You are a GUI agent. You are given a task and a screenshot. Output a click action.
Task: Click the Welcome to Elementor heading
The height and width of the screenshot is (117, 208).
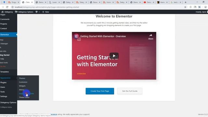pyautogui.click(x=114, y=16)
